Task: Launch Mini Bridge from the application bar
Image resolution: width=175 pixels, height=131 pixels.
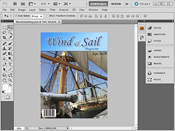Action: [23, 4]
